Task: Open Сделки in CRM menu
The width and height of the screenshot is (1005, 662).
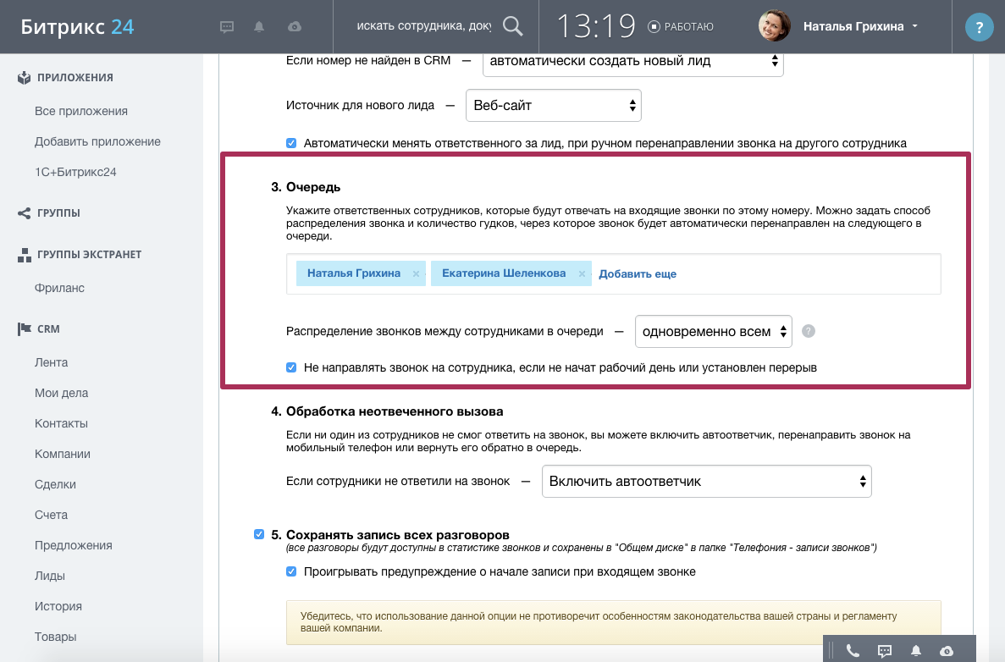Action: tap(55, 484)
